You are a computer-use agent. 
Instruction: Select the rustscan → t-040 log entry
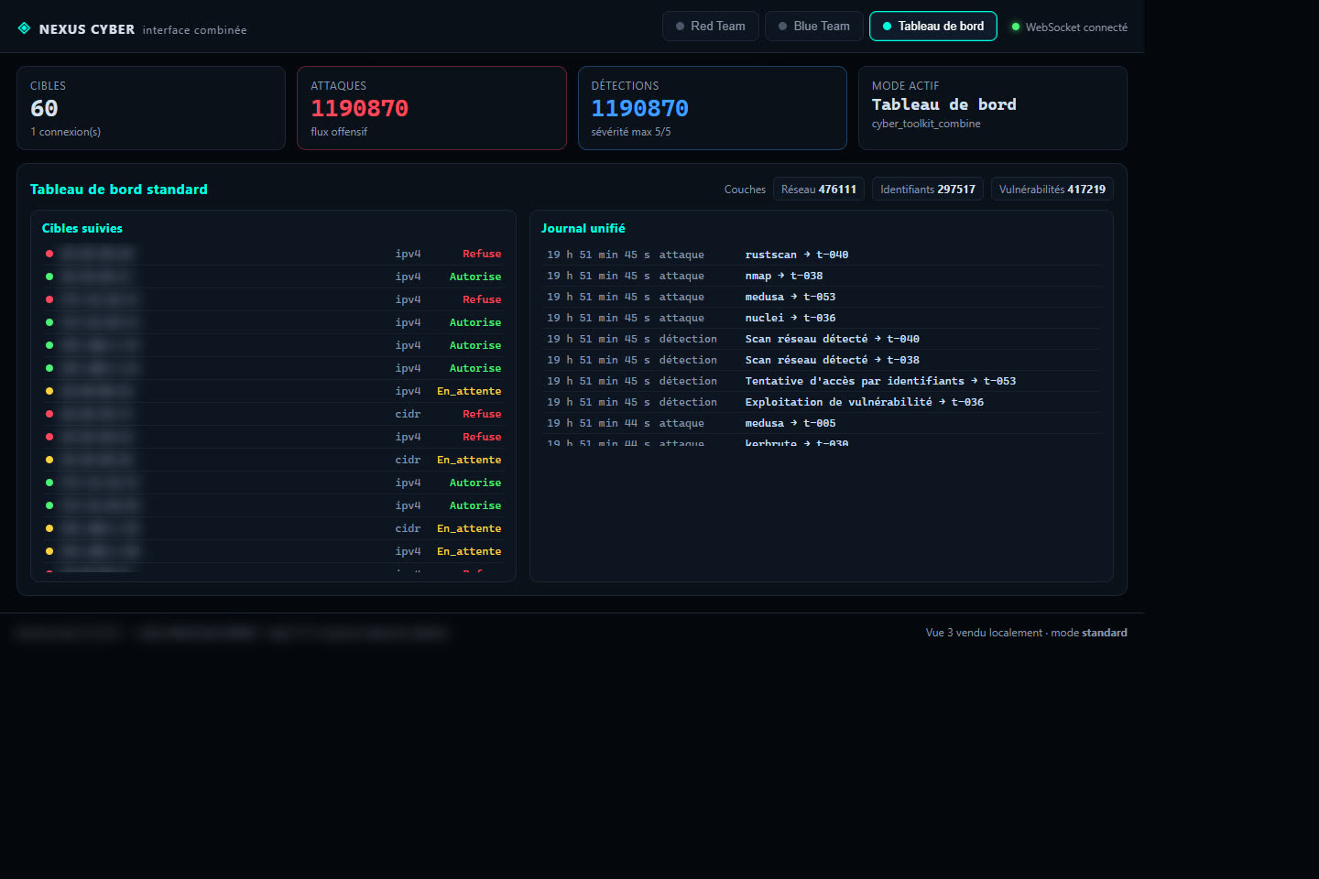822,255
